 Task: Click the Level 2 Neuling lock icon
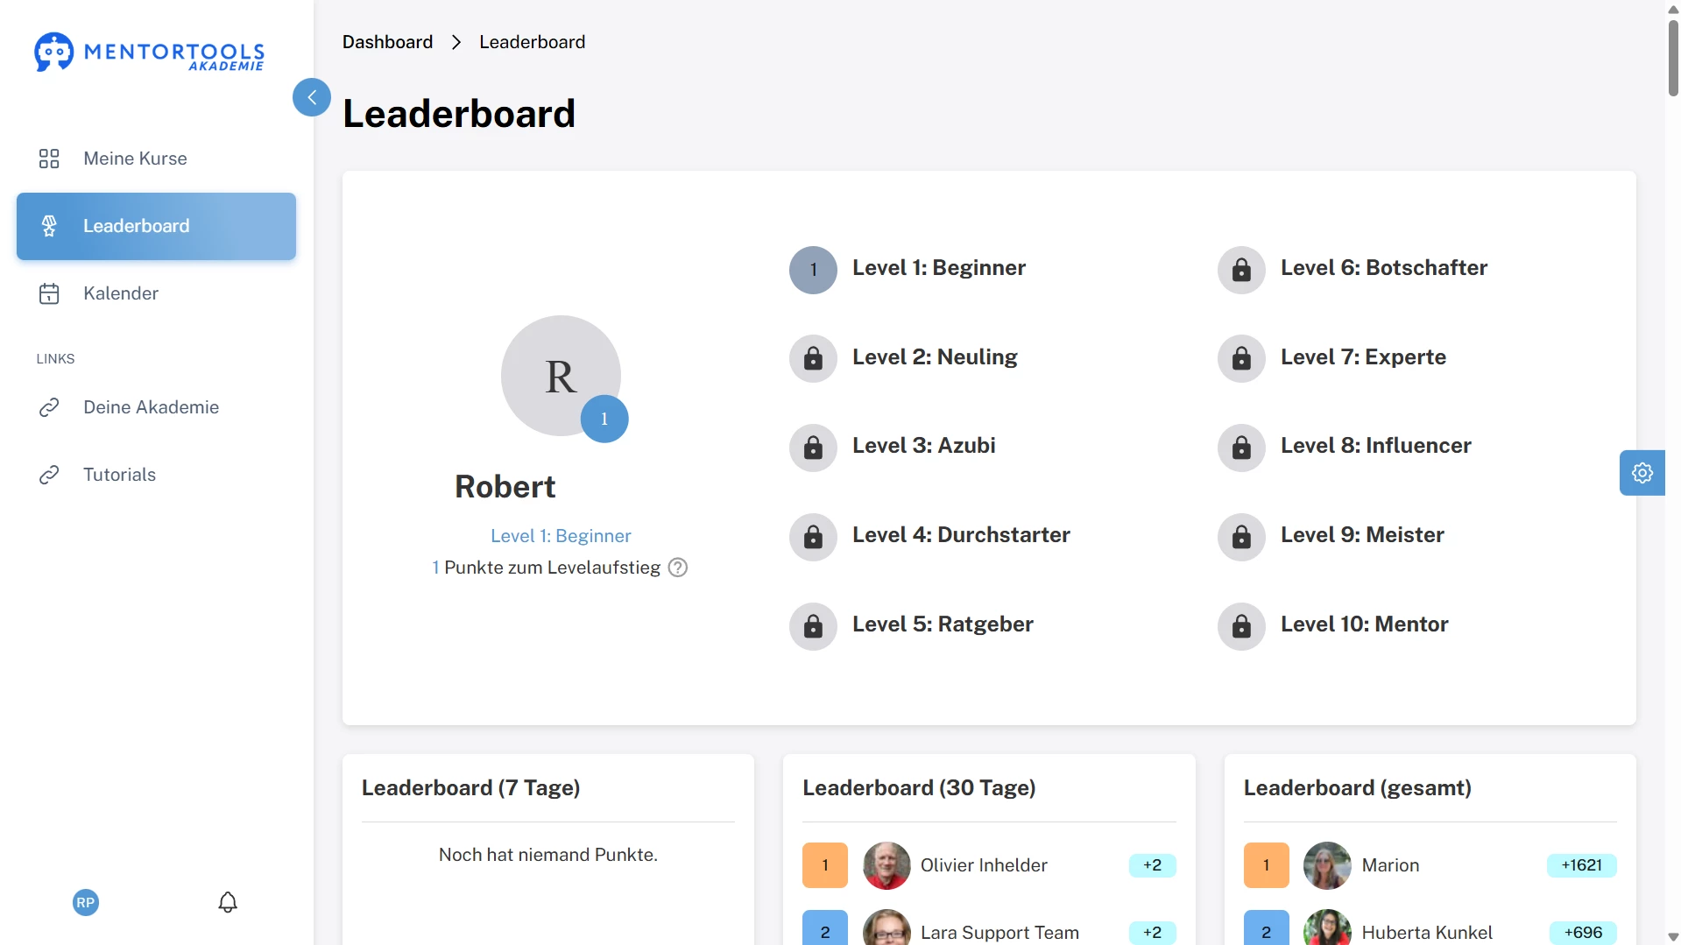(x=813, y=358)
